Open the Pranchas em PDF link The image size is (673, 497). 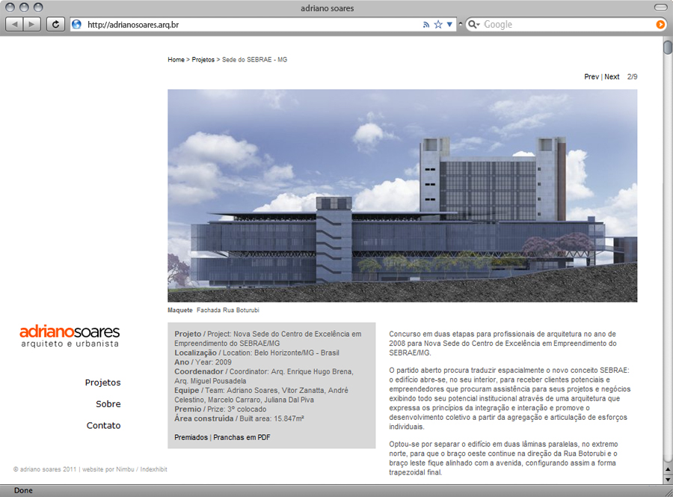coord(242,437)
